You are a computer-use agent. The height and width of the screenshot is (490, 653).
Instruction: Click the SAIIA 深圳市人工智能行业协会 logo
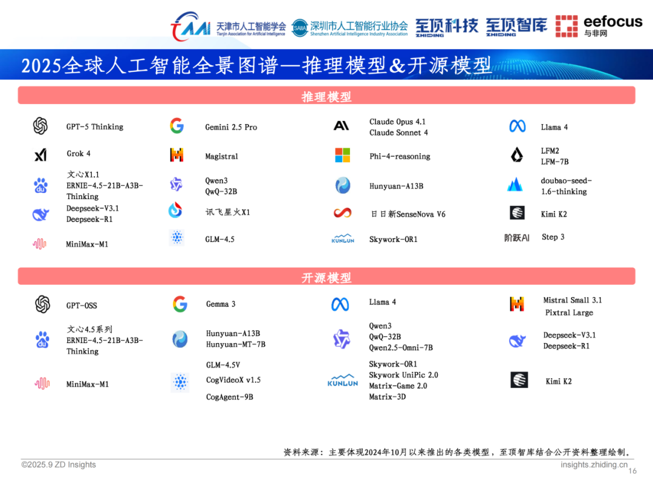coord(349,28)
